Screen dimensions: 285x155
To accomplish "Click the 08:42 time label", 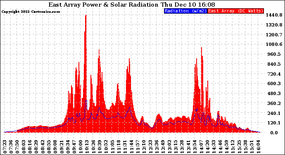I will (x=43, y=147).
